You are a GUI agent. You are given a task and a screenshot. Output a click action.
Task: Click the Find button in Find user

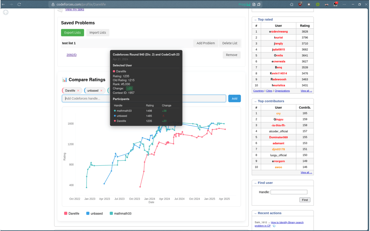point(305,200)
